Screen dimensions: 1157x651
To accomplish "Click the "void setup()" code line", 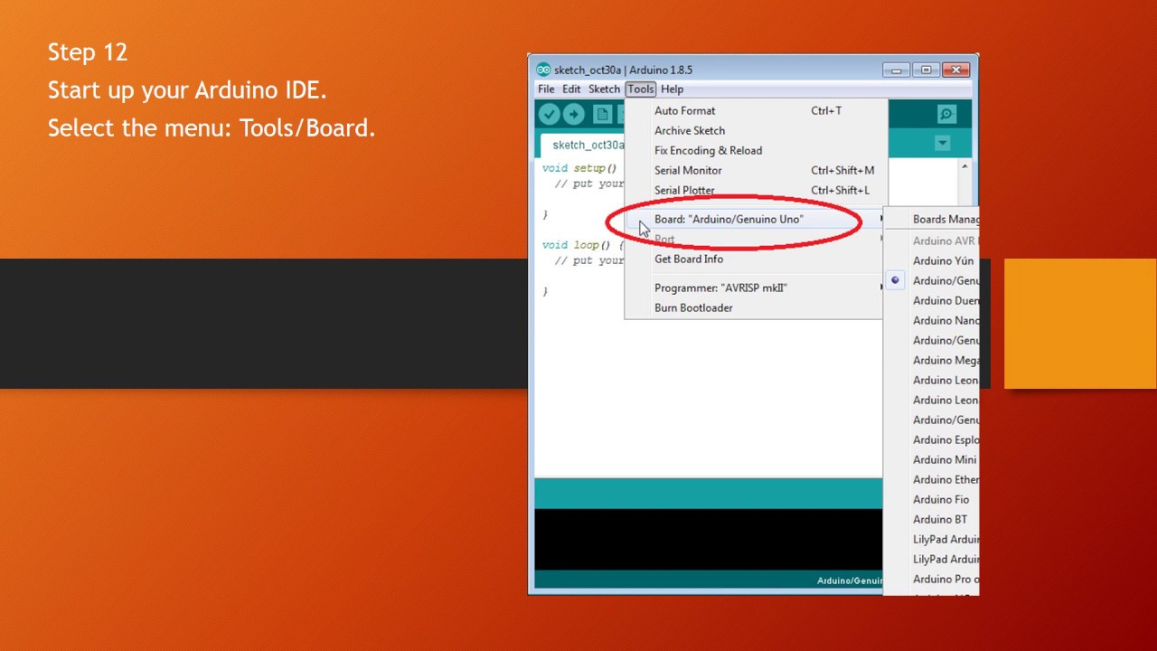I will 579,168.
